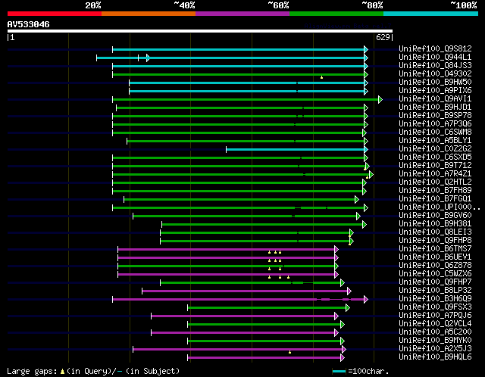Select the UniRef100_Q6Z878 label
The width and height of the screenshot is (485, 377).
pos(435,266)
